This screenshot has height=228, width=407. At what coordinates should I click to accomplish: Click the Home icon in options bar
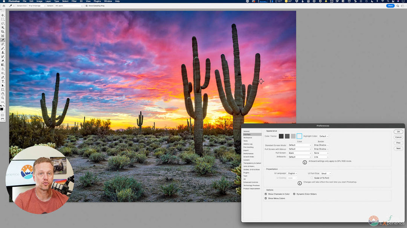pos(3,6)
